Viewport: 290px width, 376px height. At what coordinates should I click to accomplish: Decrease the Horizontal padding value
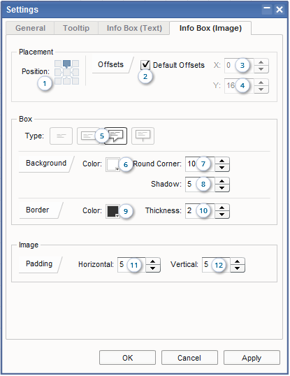[x=153, y=268]
